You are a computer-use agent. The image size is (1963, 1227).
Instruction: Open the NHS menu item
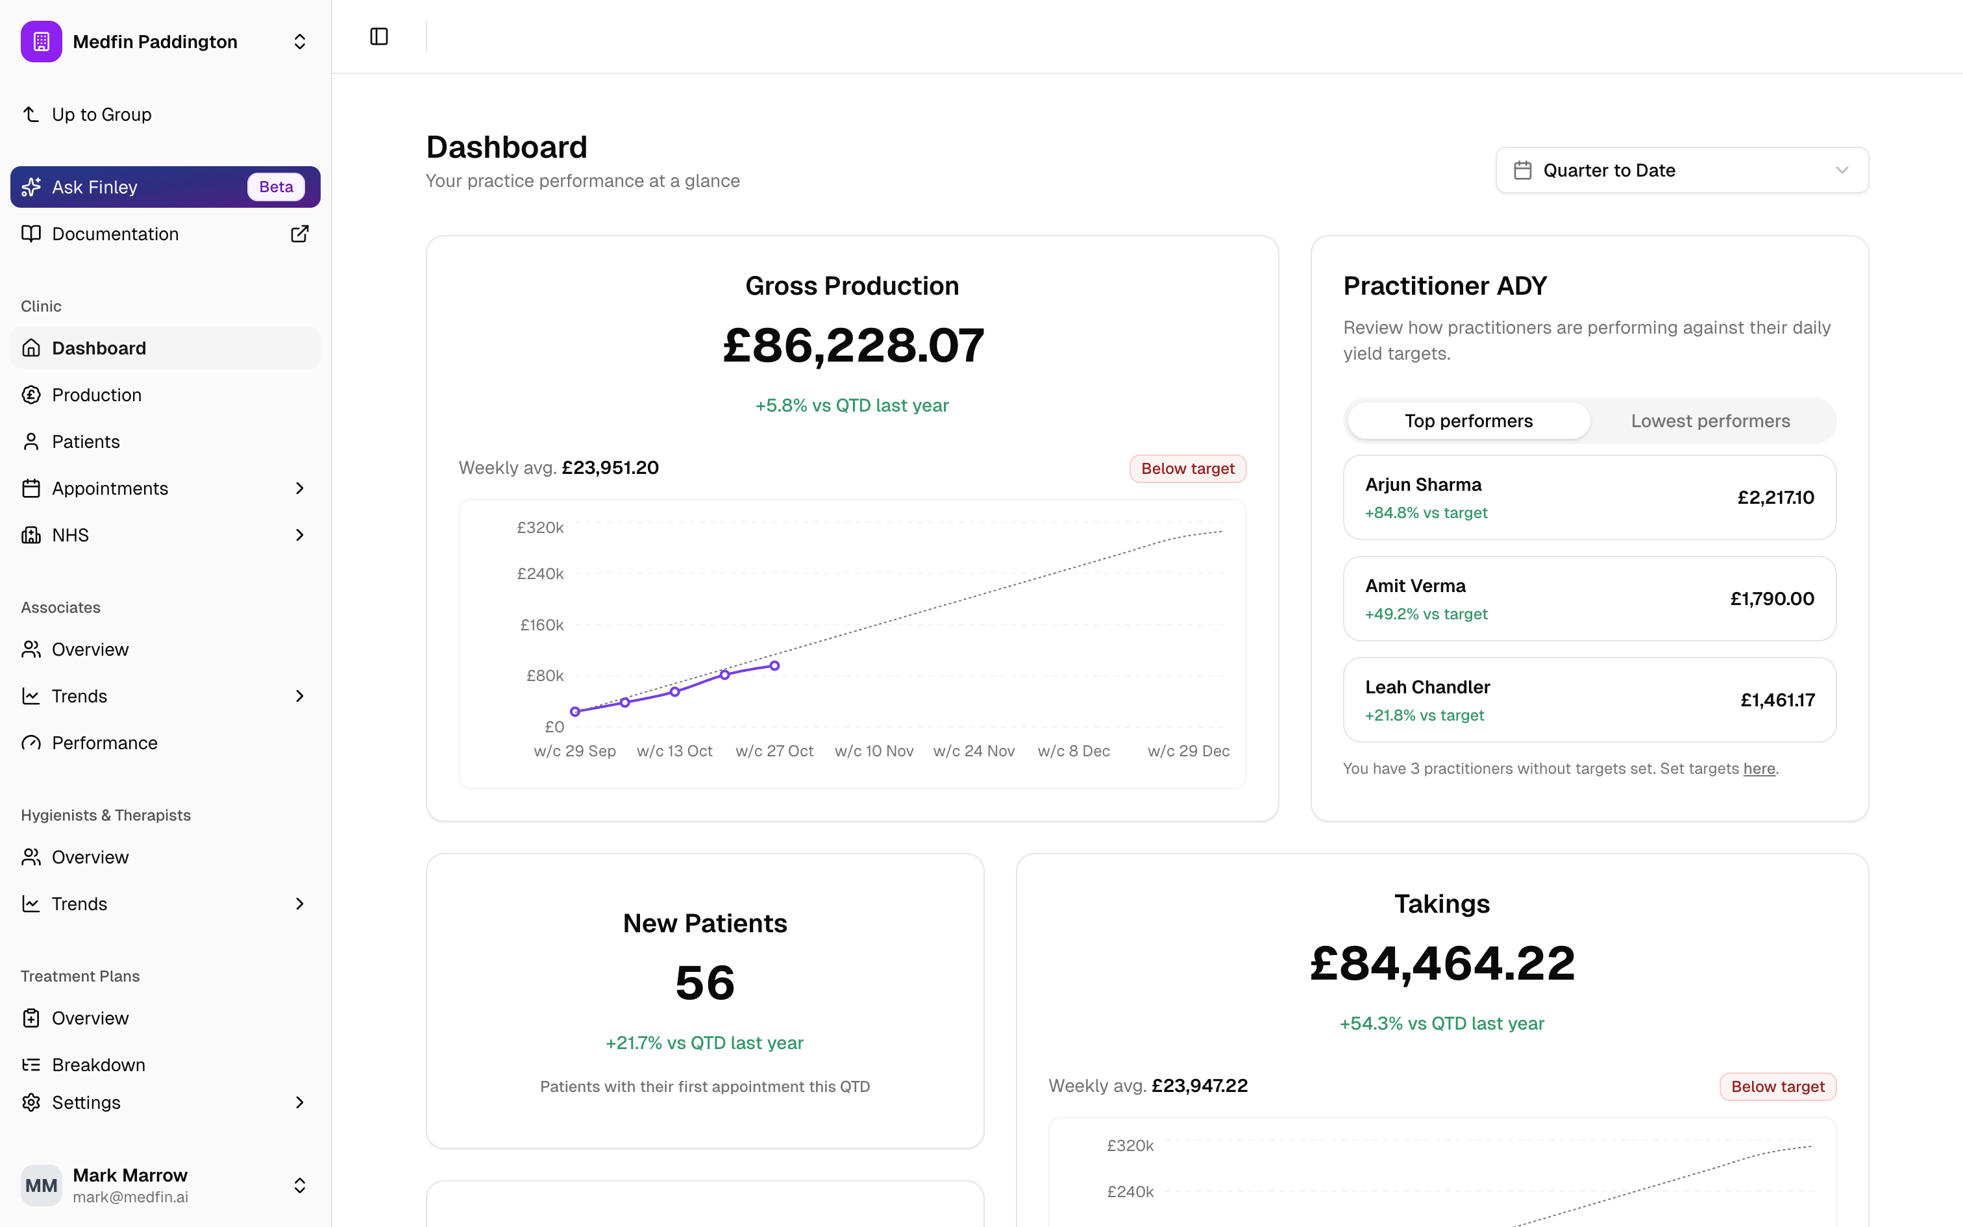coord(166,535)
